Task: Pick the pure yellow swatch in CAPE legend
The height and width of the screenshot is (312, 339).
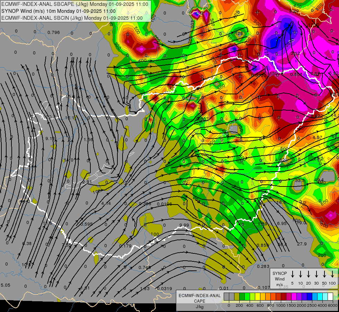Action: pyautogui.click(x=258, y=297)
